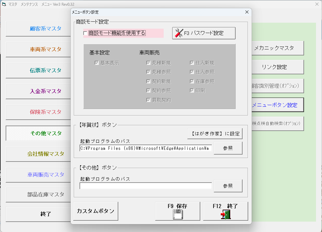Open F3 パスワード設定
The height and width of the screenshot is (232, 322).
coord(204,33)
